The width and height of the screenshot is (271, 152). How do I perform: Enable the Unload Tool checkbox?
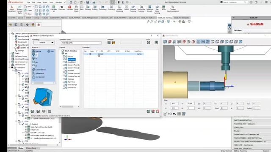(x=64, y=87)
